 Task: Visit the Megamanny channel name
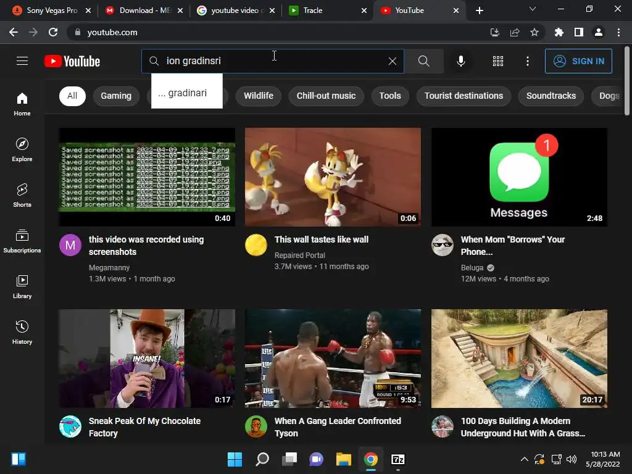pyautogui.click(x=109, y=268)
